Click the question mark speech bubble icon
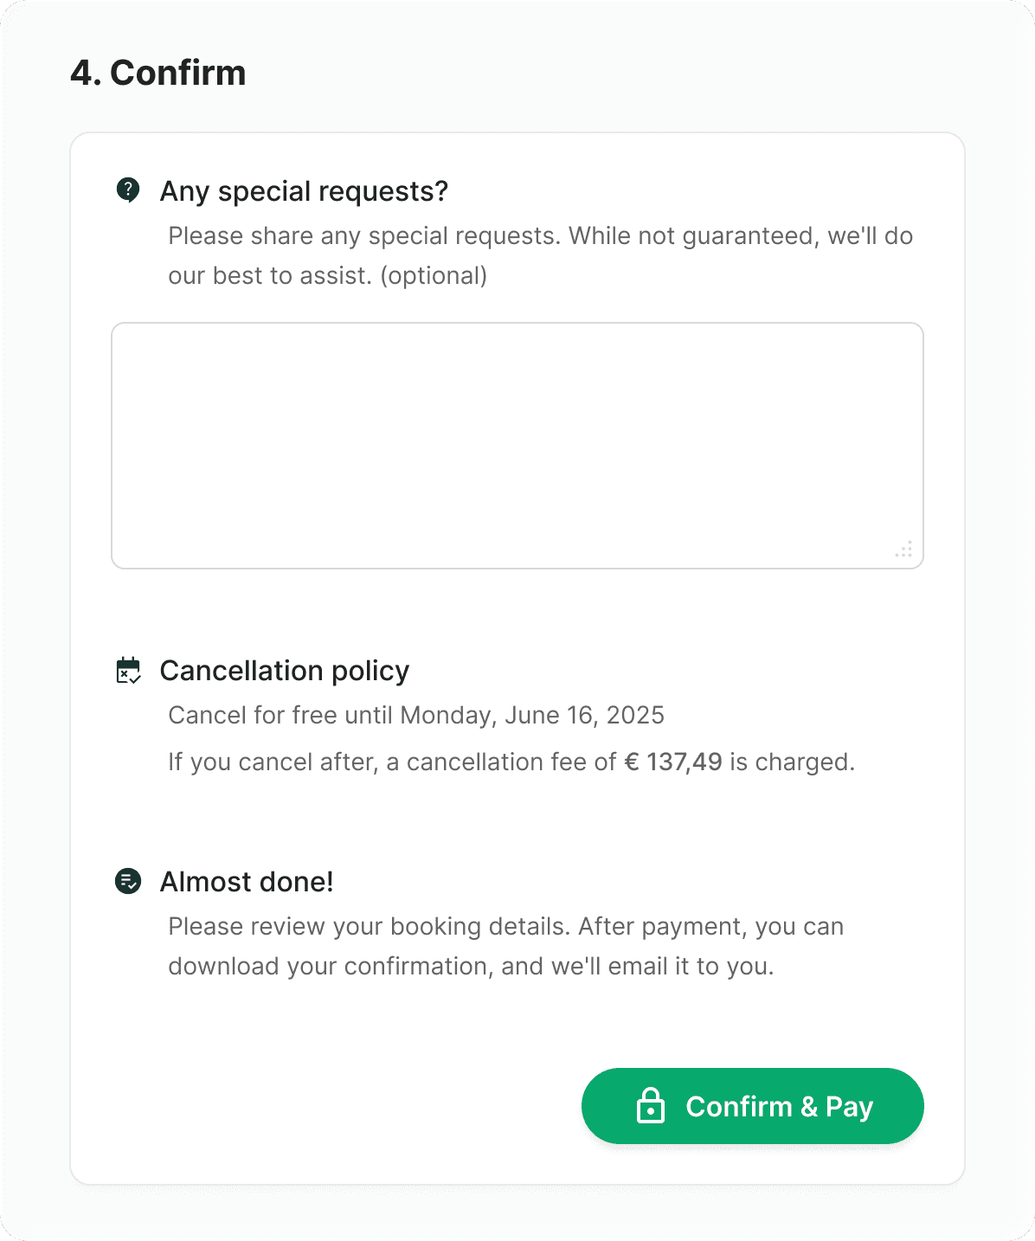 [x=128, y=190]
